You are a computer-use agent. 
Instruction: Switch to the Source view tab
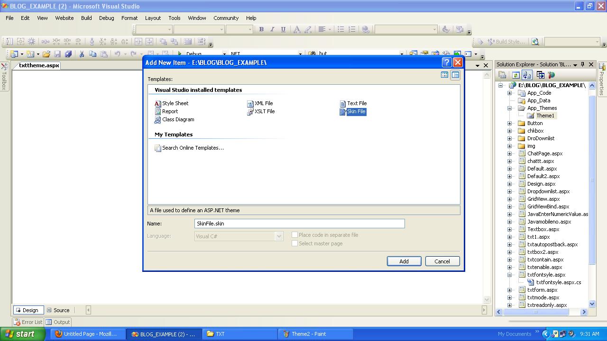coord(57,310)
